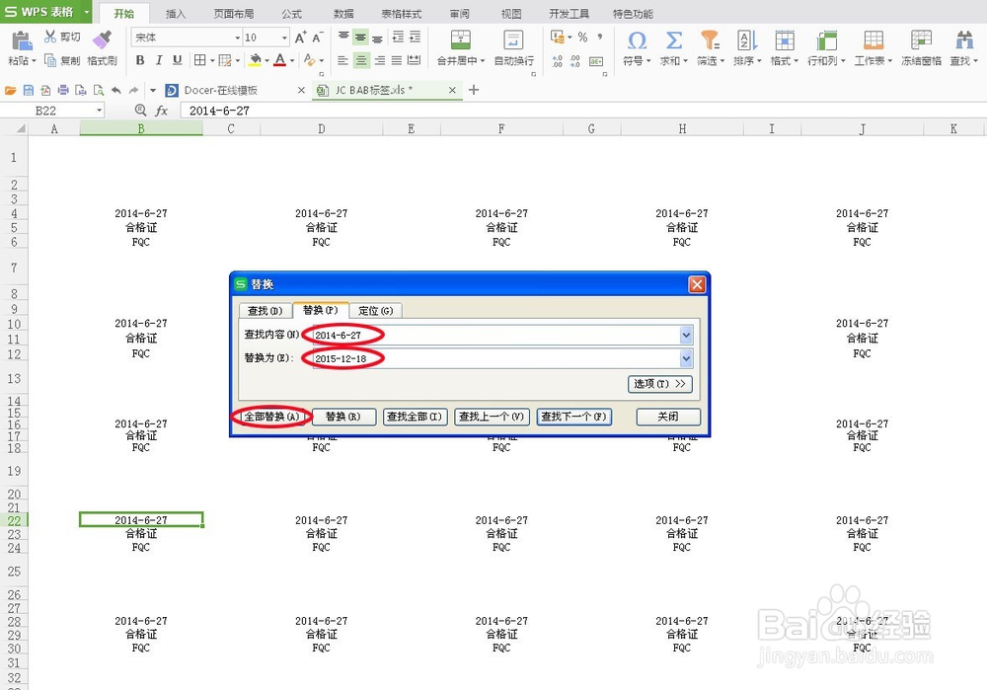
Task: Open the font name 宋体 dropdown
Action: [x=237, y=38]
